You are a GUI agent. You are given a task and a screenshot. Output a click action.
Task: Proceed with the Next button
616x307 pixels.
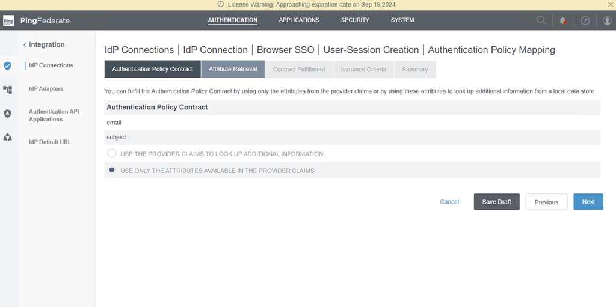[588, 202]
